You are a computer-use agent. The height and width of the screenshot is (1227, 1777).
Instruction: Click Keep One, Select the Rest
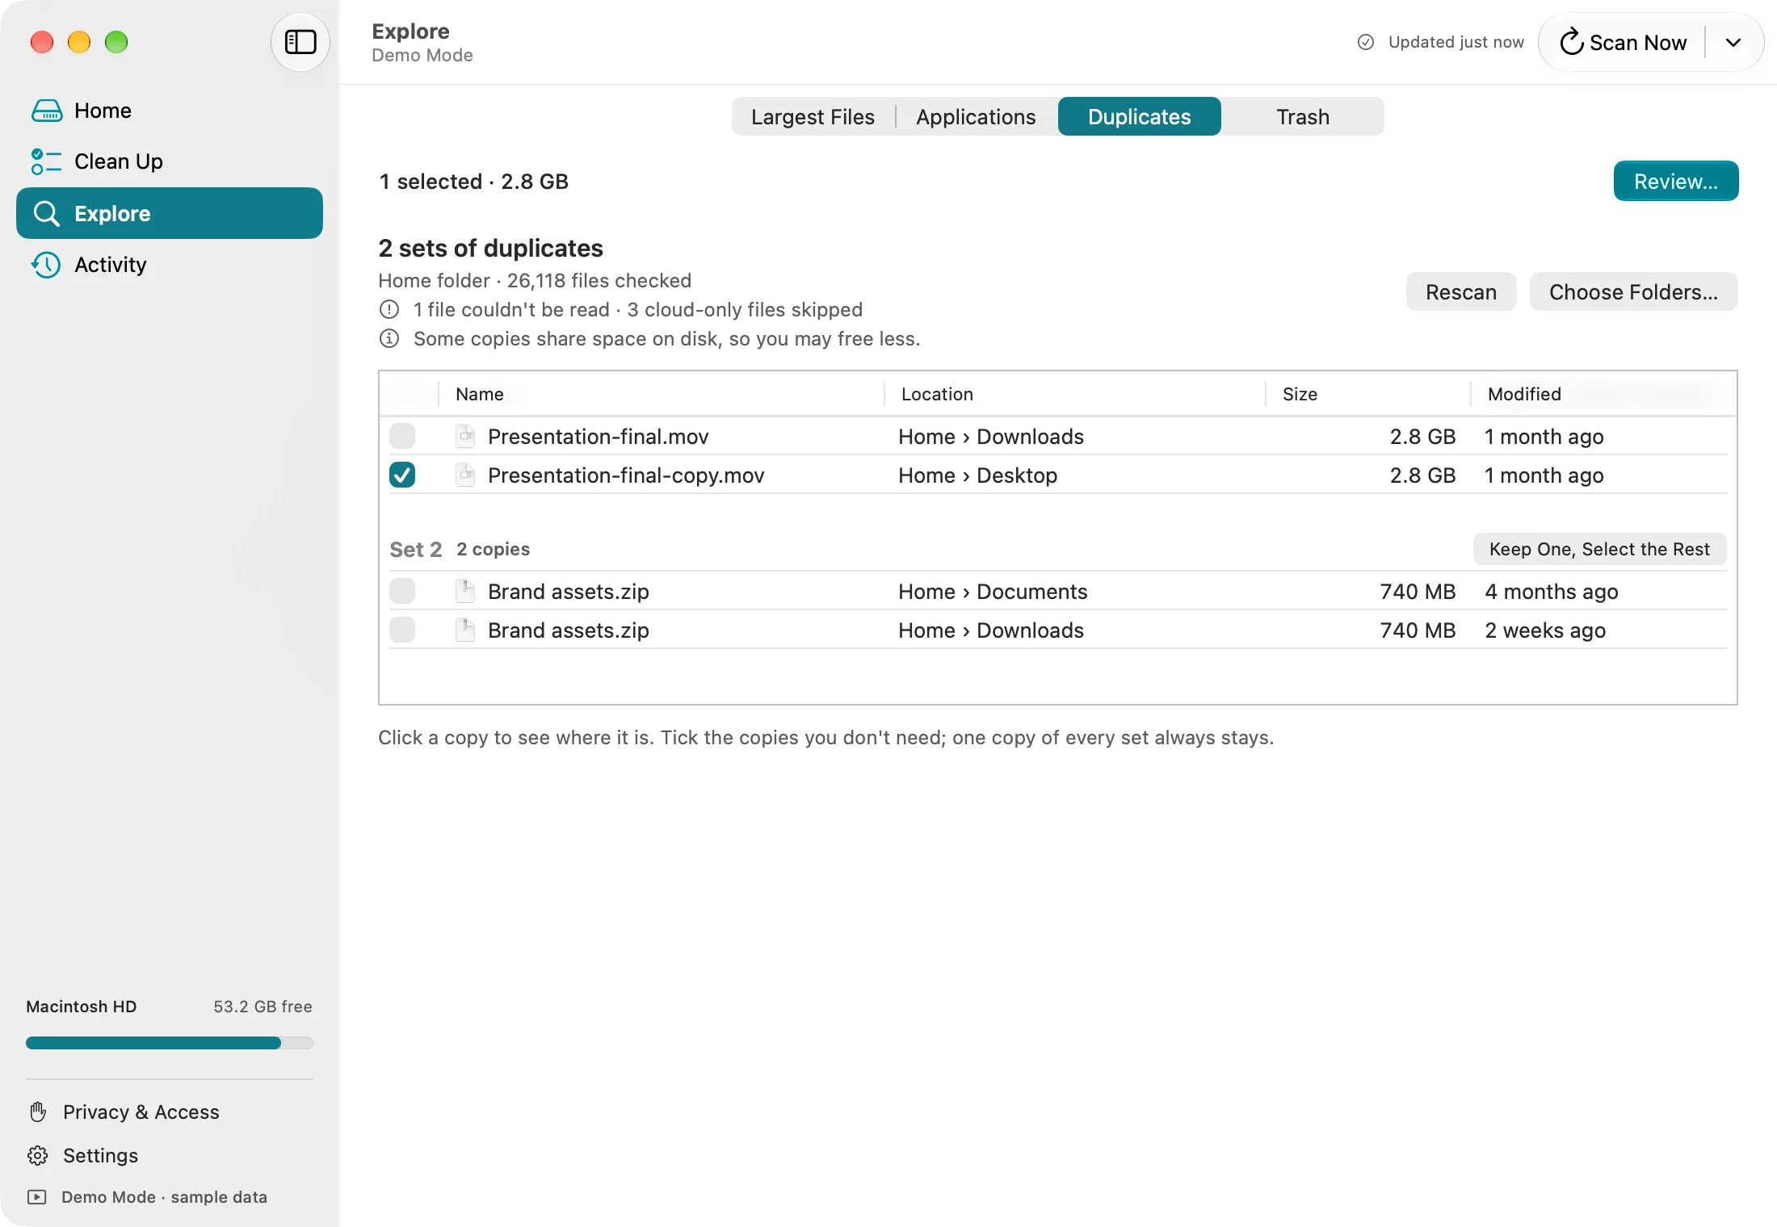1599,549
